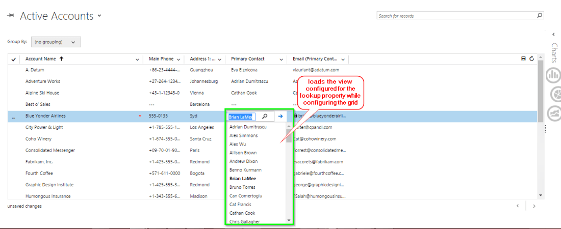Click the search magnifier in Search for records

pyautogui.click(x=540, y=16)
